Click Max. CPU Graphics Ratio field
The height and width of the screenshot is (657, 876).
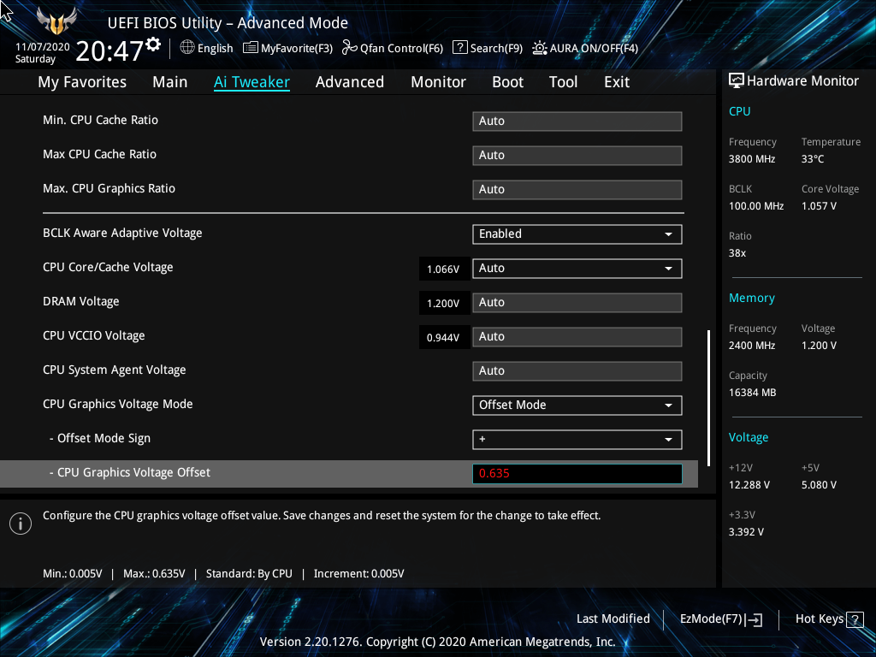pyautogui.click(x=577, y=189)
